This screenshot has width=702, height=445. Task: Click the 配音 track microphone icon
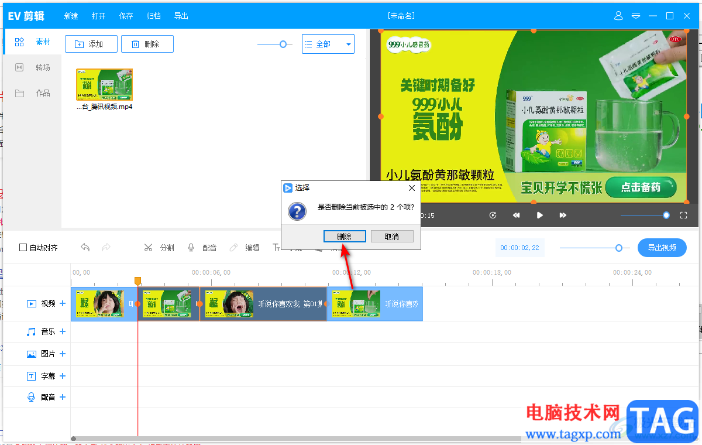[x=32, y=397]
